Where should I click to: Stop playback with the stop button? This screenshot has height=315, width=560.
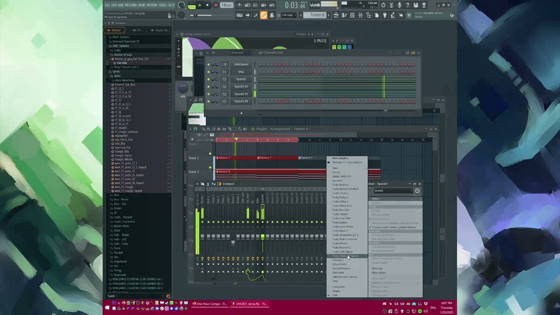[207, 5]
